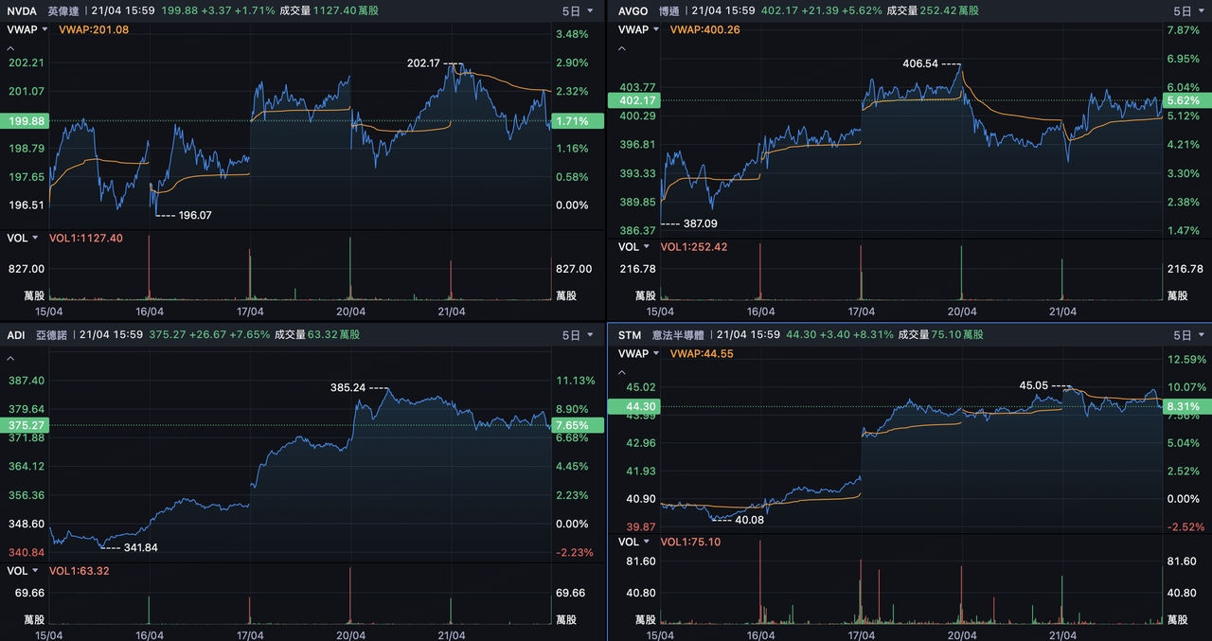Open the 5日 period dropdown on AVGO
1212x641 pixels.
(1188, 11)
